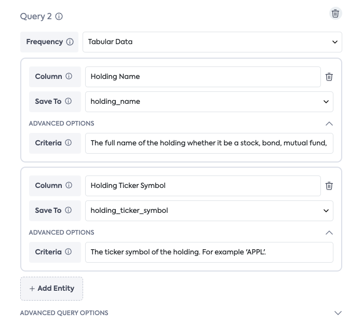Collapse Advanced Options for Holding Name
This screenshot has width=363, height=325.
329,124
